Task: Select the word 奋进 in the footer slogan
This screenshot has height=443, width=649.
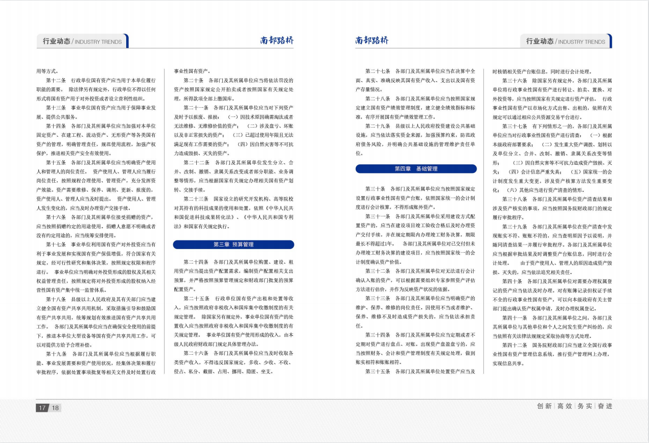Action: point(605,406)
